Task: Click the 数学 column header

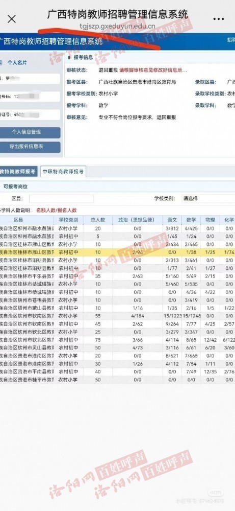Action: tap(191, 220)
